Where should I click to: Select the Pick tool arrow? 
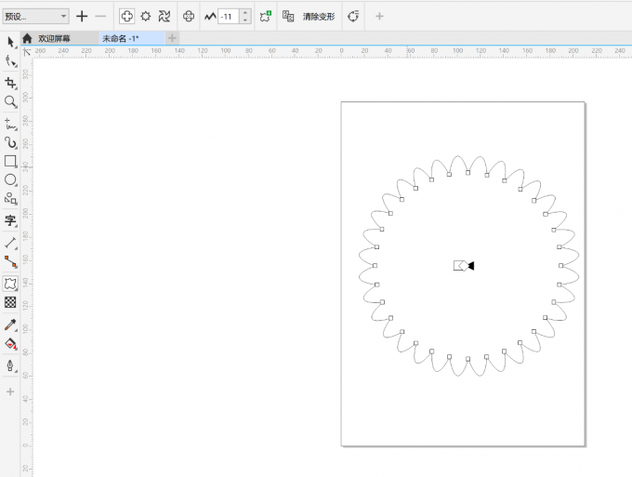tap(10, 42)
